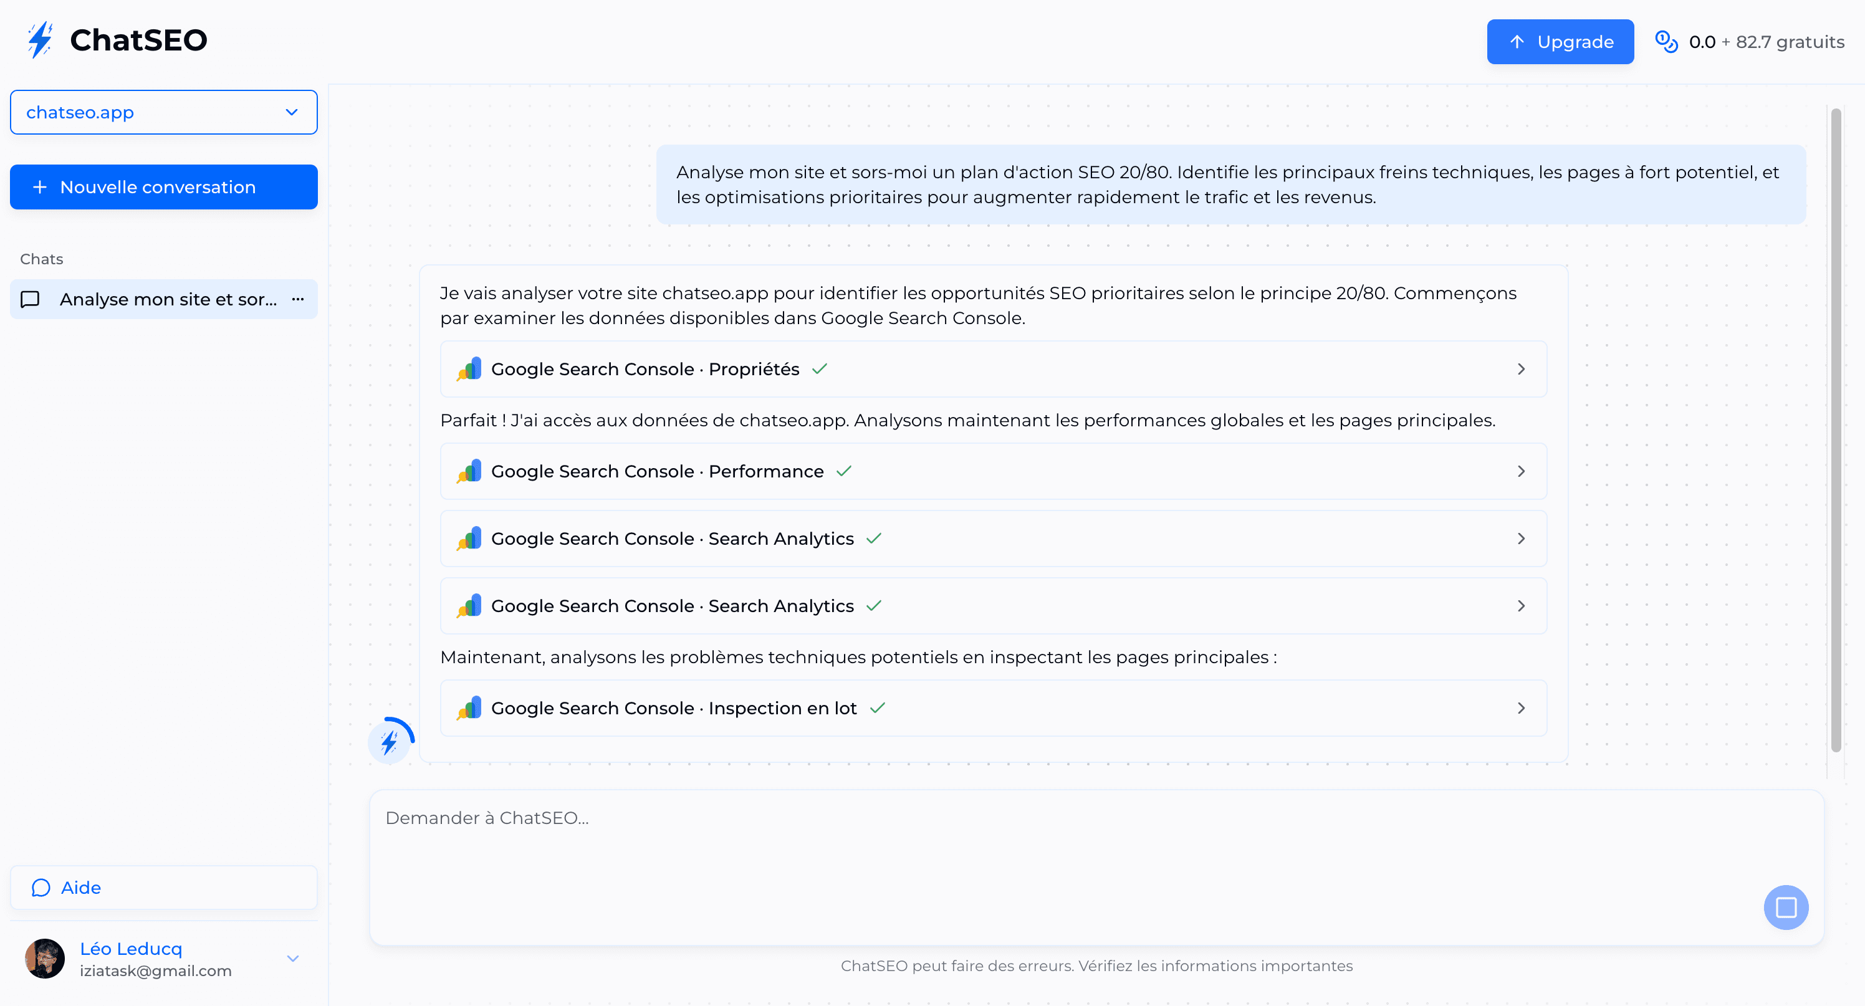This screenshot has height=1006, width=1865.
Task: Click the GSC icon on Inspection en lot row
Action: (469, 708)
